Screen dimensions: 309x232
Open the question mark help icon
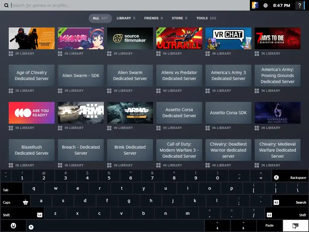pyautogui.click(x=300, y=5)
